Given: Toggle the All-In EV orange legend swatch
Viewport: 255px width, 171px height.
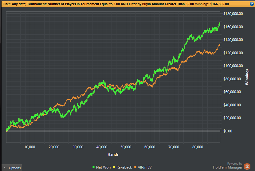Looking at the screenshot, I should [x=135, y=167].
